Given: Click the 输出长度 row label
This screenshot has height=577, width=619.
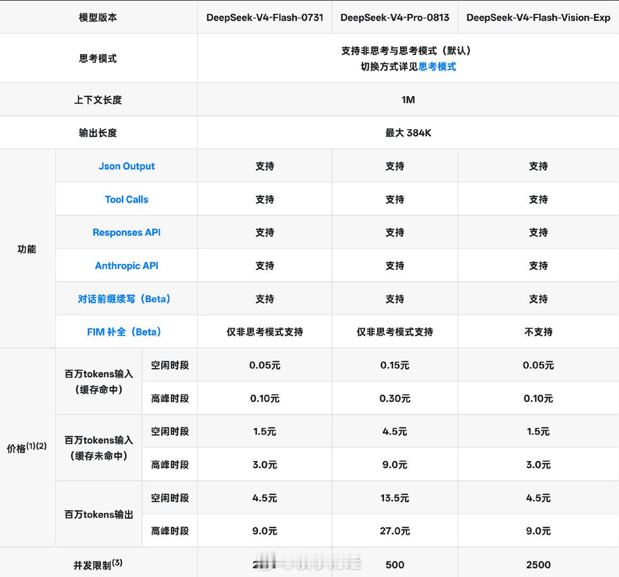Looking at the screenshot, I should (98, 133).
